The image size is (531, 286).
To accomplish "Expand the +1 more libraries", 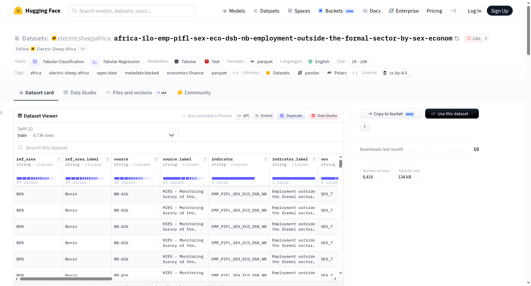I will [355, 73].
